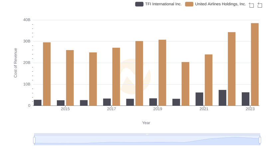Screen dimensions: 266x153
Task: Click the 2023 x-axis label
Action: coord(250,109)
